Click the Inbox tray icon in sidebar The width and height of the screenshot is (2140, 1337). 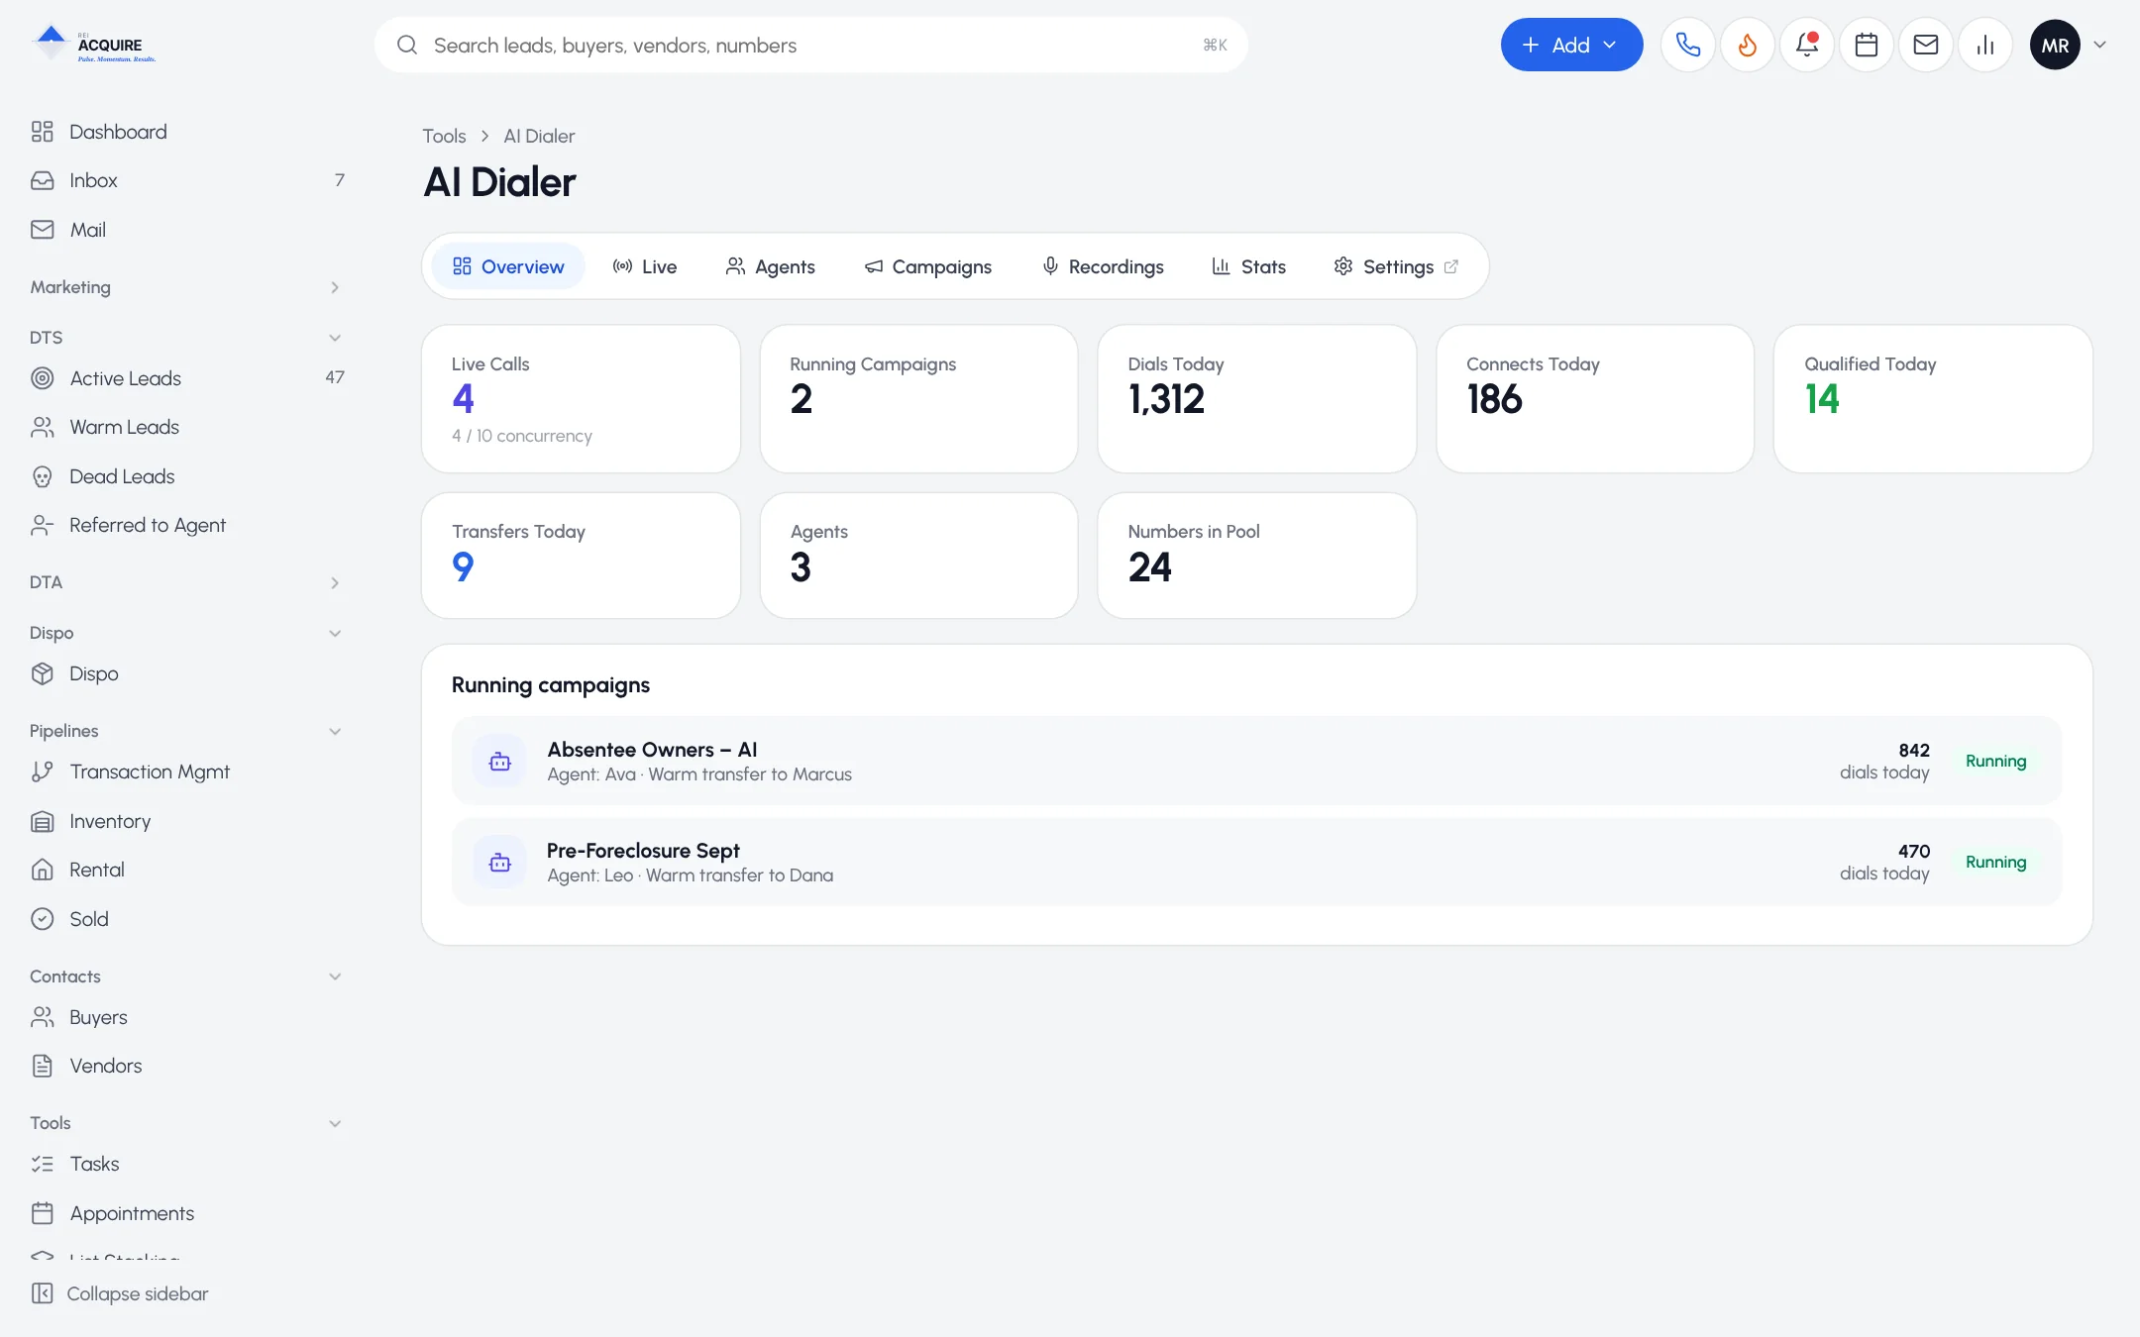coord(42,180)
